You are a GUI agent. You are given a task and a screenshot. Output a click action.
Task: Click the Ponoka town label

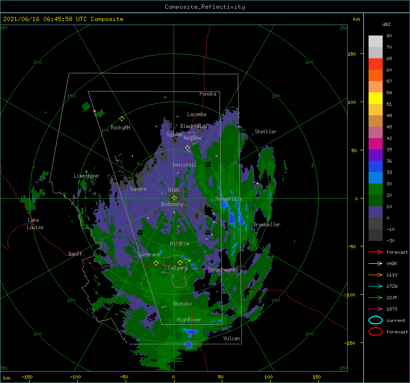pos(208,94)
